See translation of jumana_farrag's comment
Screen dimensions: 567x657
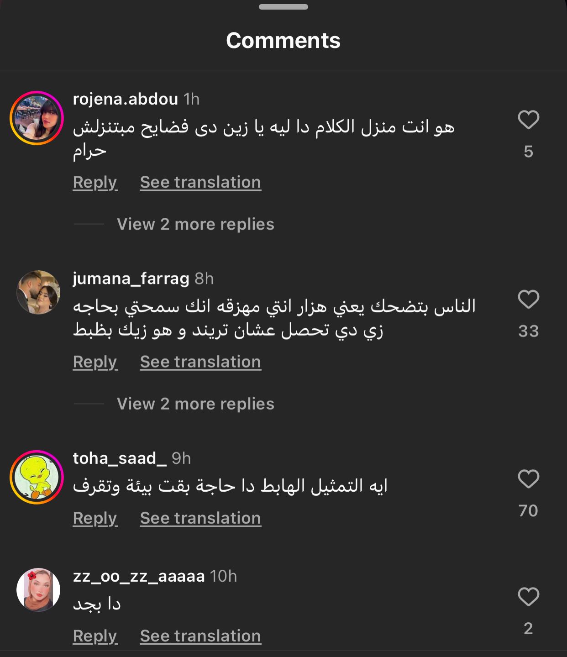[x=200, y=362]
